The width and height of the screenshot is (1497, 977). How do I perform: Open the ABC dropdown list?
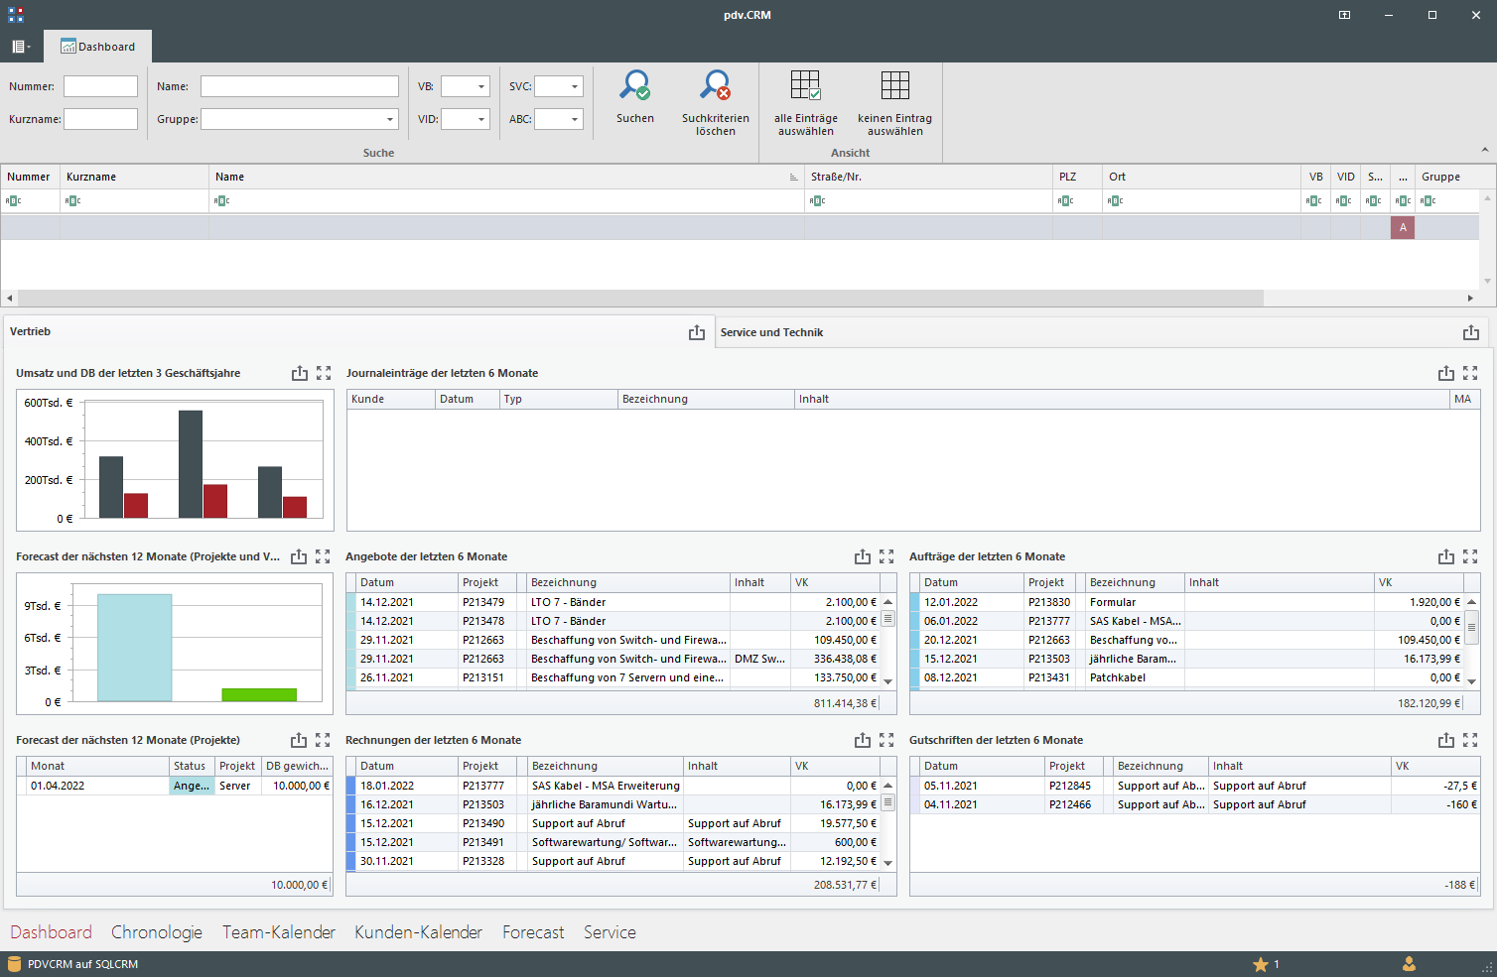(575, 120)
